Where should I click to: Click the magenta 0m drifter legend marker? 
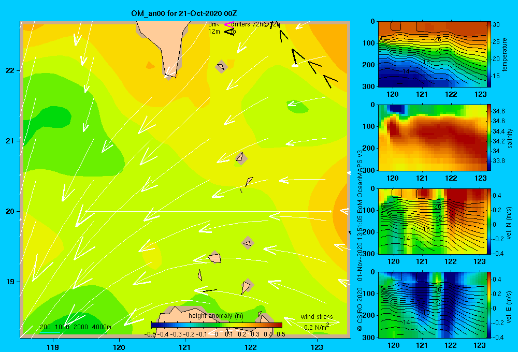228,24
